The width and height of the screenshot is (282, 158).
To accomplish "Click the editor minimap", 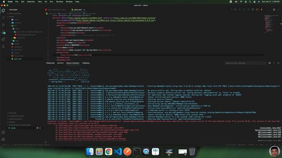I will 271,24.
